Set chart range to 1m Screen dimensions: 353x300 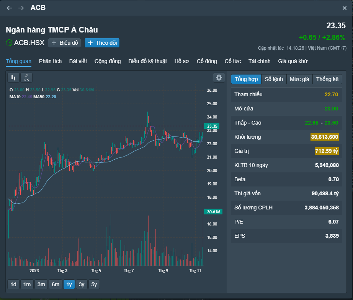tap(27, 284)
